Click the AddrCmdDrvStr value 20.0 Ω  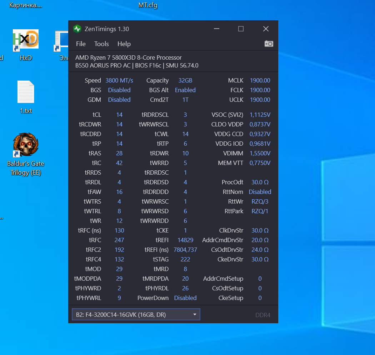coord(260,240)
